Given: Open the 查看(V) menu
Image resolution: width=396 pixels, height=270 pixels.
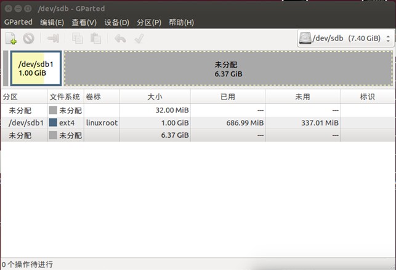Looking at the screenshot, I should [84, 22].
